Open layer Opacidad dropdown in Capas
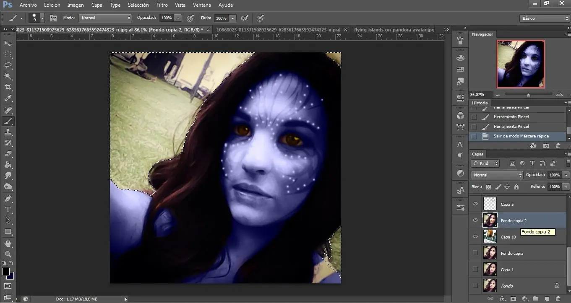The image size is (571, 303). pyautogui.click(x=566, y=175)
